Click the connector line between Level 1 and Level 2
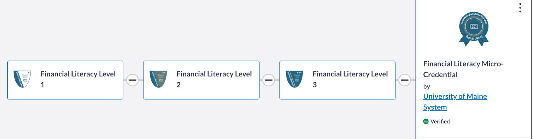Image resolution: width=533 pixels, height=139 pixels. click(x=141, y=80)
